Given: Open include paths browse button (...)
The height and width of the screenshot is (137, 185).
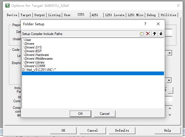Looking at the screenshot, I should [x=171, y=90].
